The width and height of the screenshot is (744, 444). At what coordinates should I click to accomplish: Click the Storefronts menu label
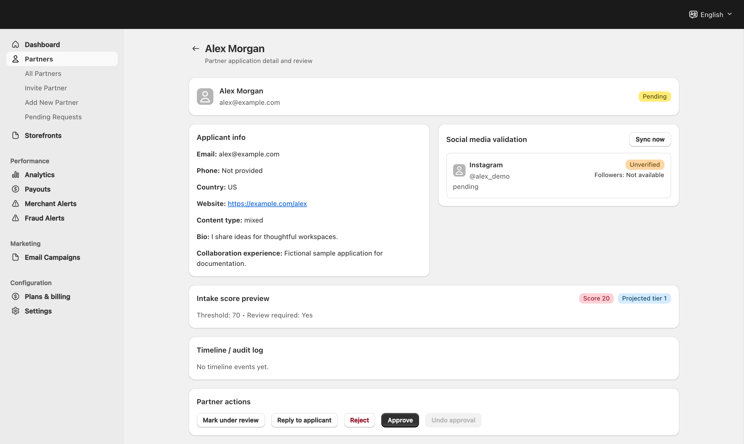click(x=43, y=136)
